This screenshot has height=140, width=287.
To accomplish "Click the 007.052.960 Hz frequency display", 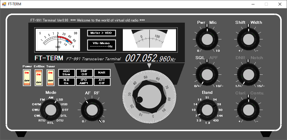I will coord(150,58).
